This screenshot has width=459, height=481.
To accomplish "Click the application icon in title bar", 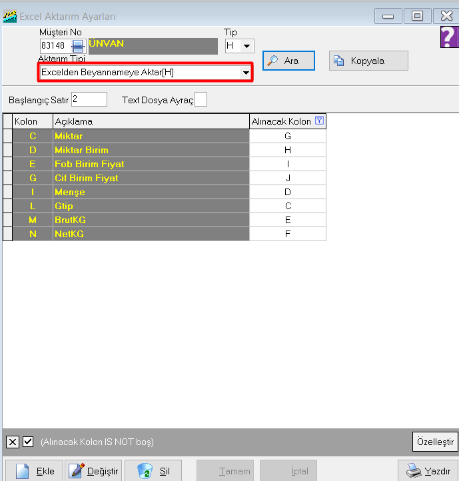I will pyautogui.click(x=10, y=16).
